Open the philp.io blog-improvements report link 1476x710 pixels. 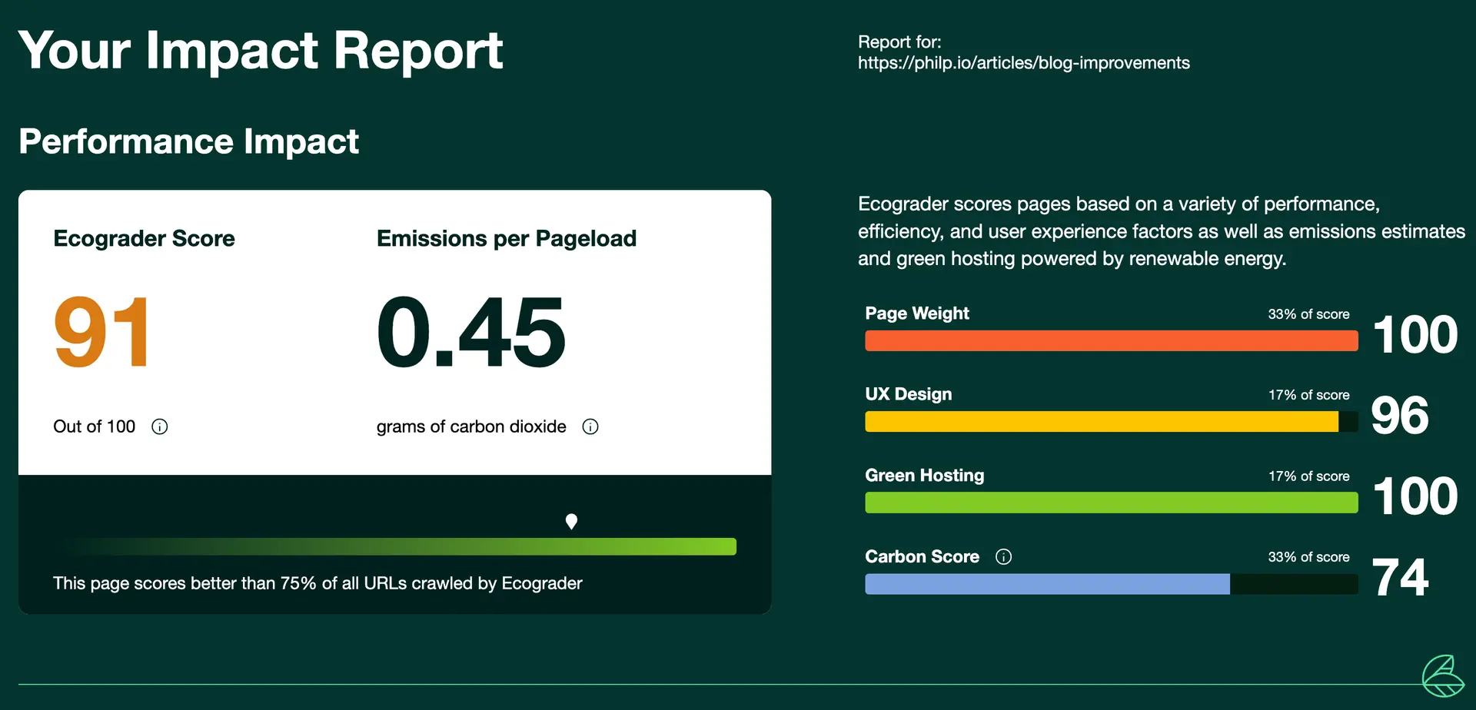[1024, 63]
